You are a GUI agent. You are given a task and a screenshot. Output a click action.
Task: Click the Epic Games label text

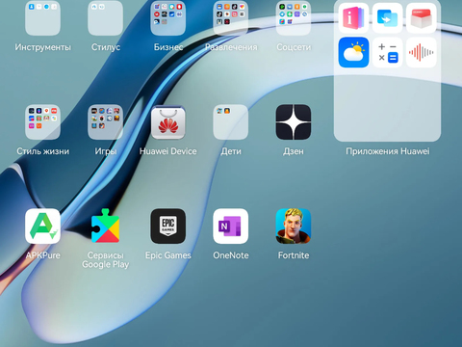click(168, 255)
